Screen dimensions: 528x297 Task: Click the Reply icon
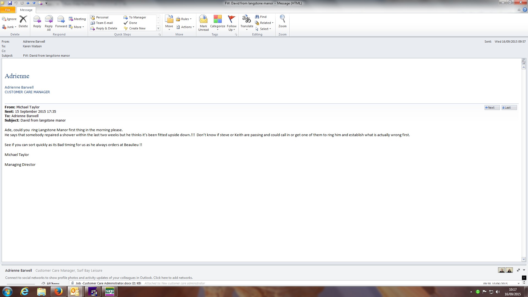click(x=37, y=21)
